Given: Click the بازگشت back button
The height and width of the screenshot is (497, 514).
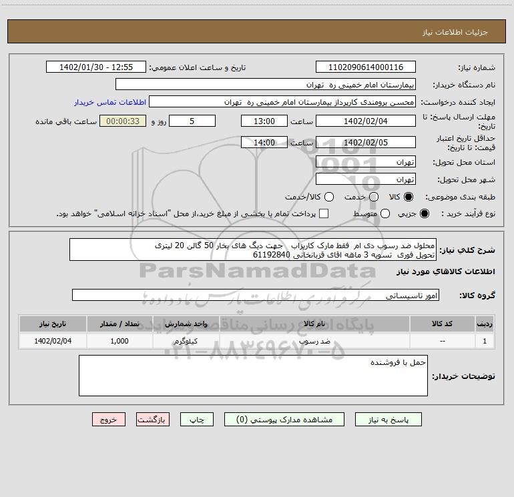Looking at the screenshot, I should click(x=153, y=420).
